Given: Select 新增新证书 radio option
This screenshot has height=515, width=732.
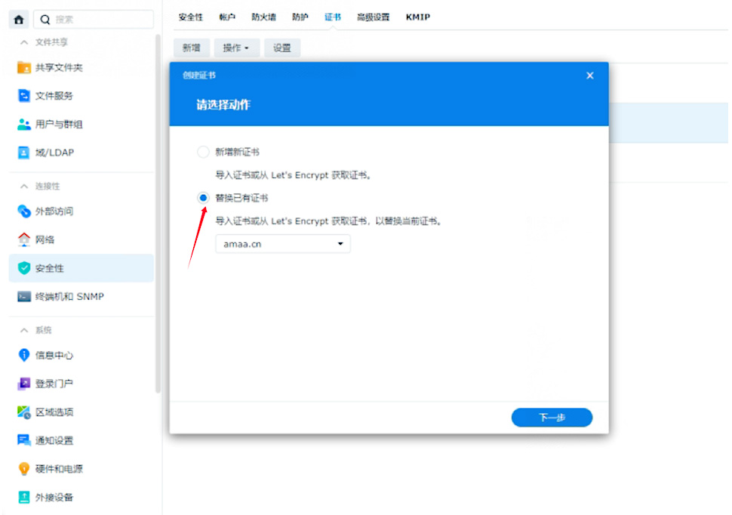Looking at the screenshot, I should (203, 152).
